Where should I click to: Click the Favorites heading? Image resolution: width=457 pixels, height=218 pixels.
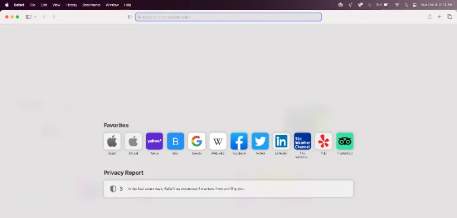coord(116,125)
